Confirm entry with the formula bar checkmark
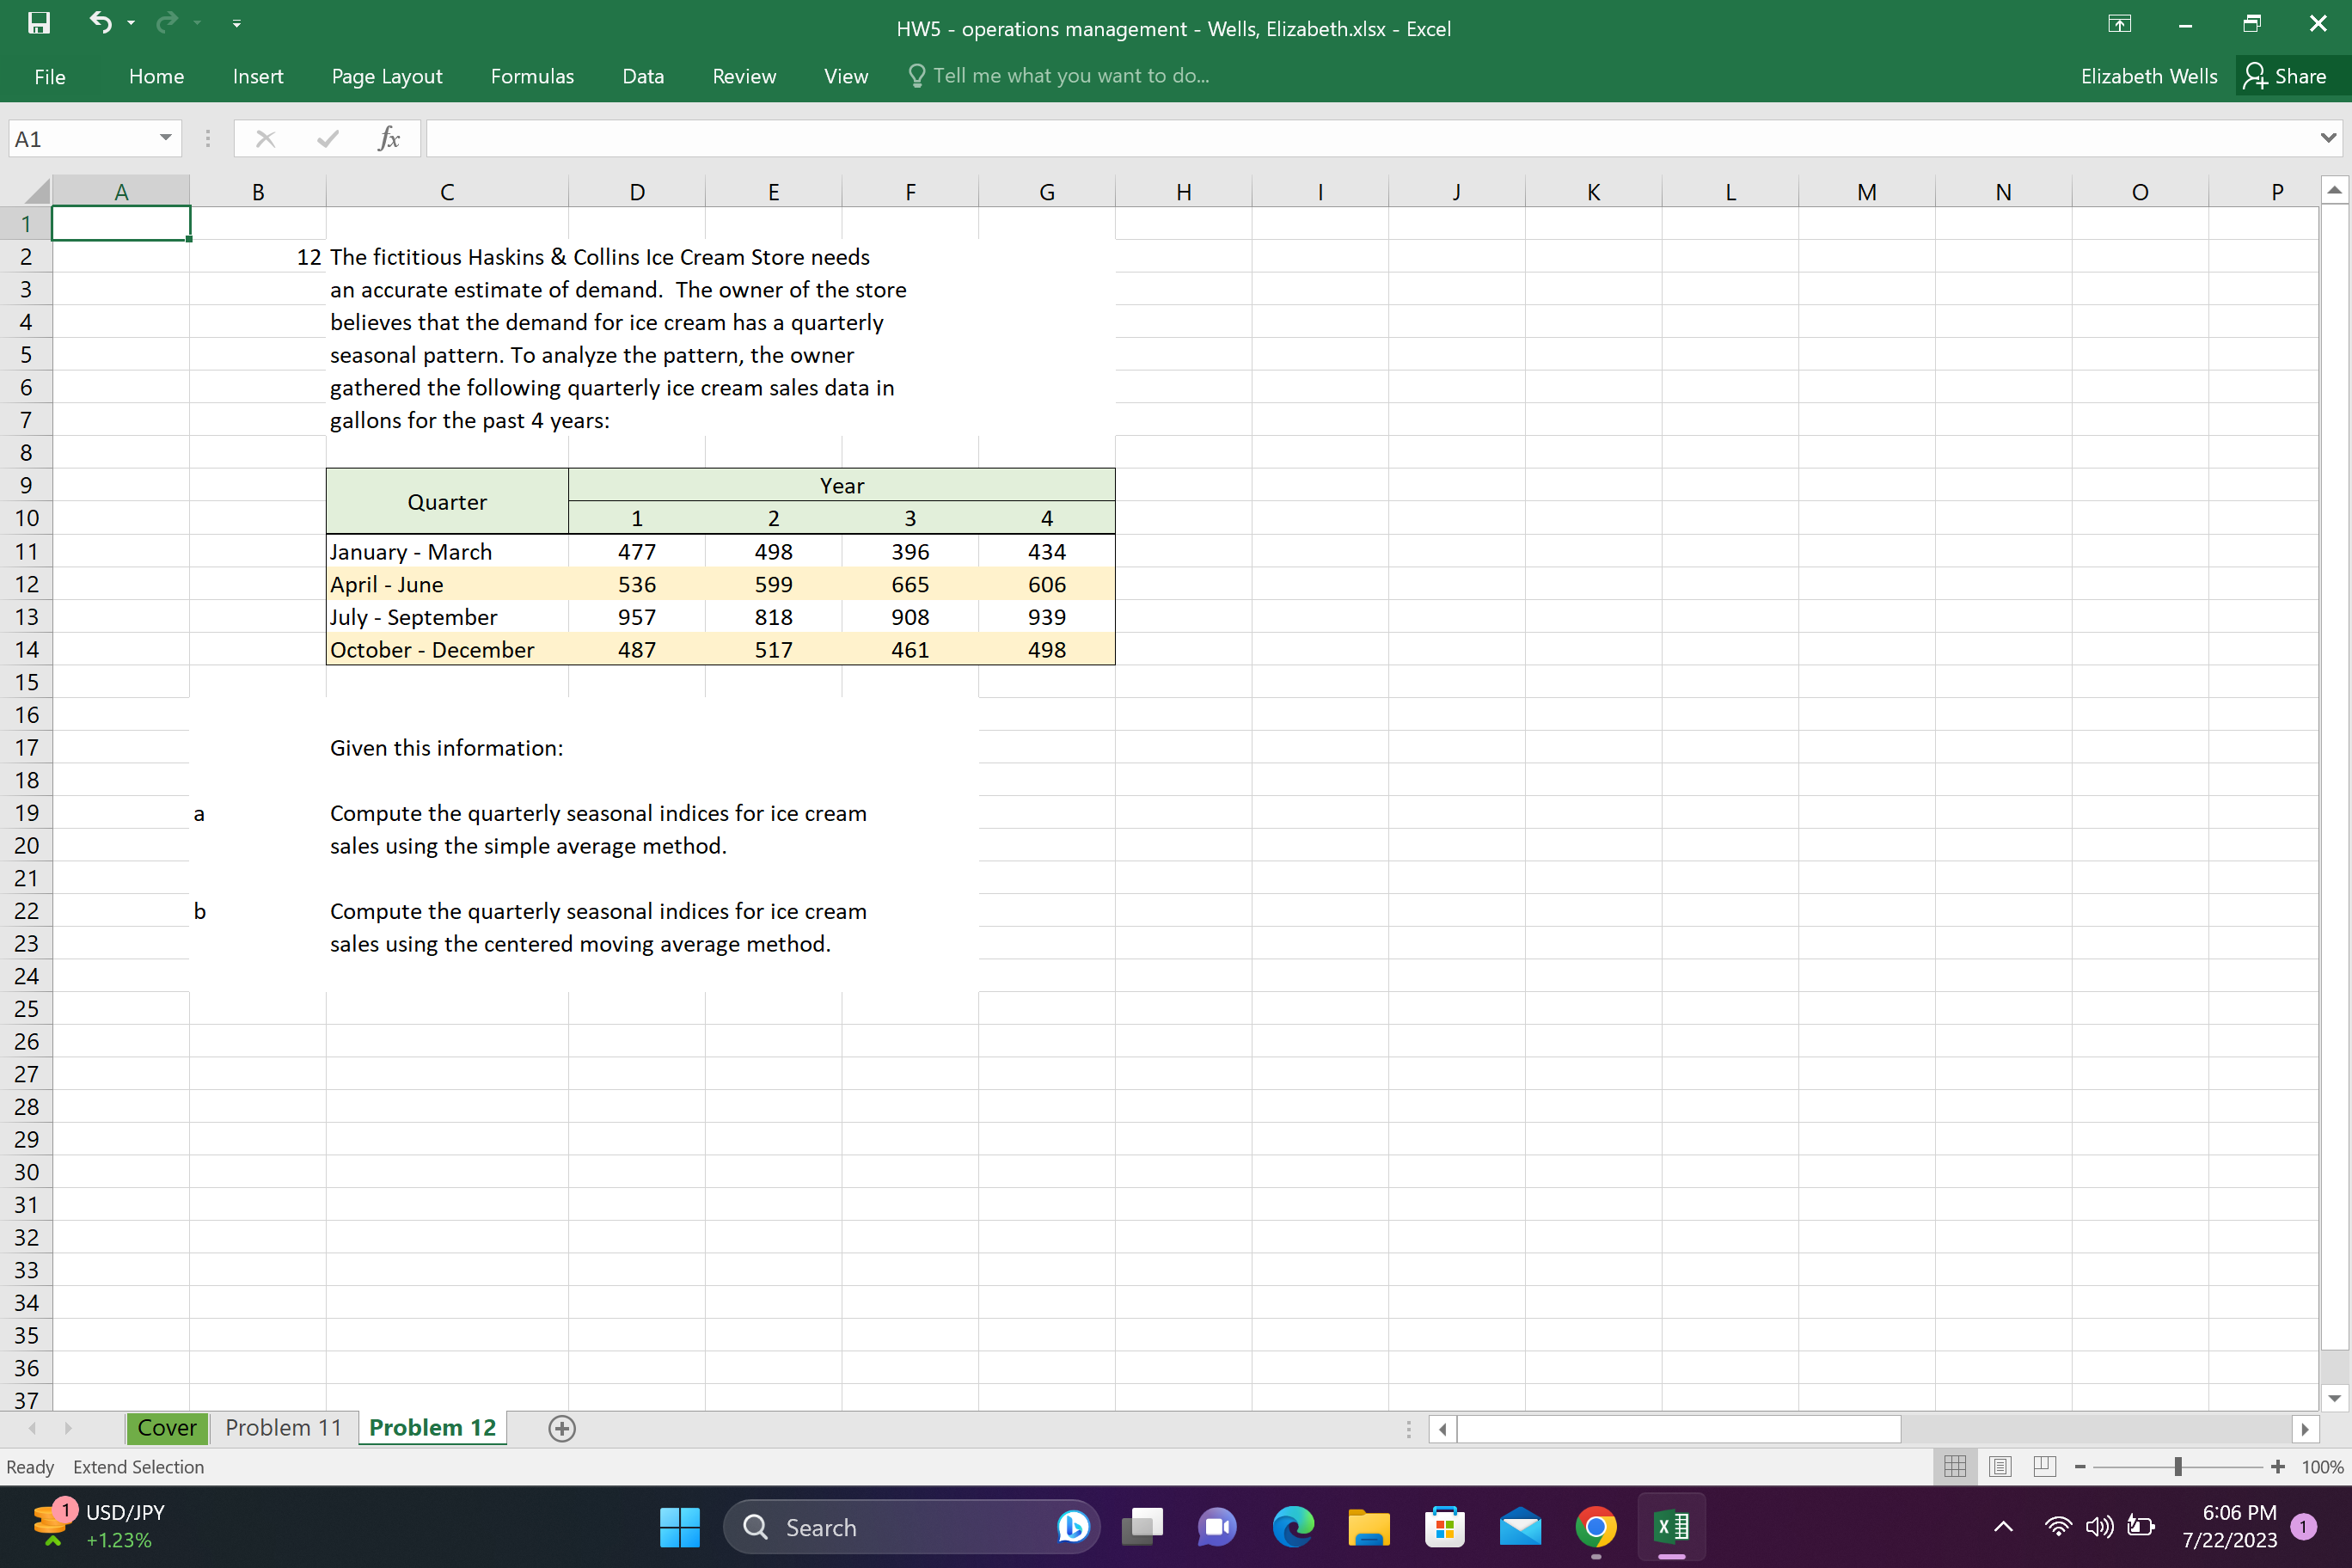The width and height of the screenshot is (2352, 1568). [x=325, y=138]
